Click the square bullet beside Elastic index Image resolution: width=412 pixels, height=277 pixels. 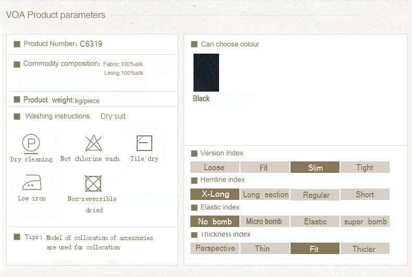point(194,208)
